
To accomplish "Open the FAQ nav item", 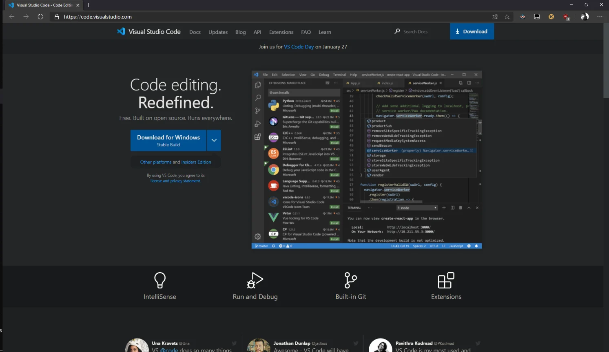I will pos(306,32).
